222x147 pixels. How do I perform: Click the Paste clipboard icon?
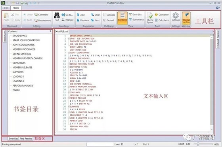pos(6,17)
